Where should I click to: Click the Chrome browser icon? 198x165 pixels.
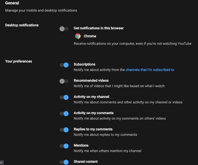[x=78, y=36]
